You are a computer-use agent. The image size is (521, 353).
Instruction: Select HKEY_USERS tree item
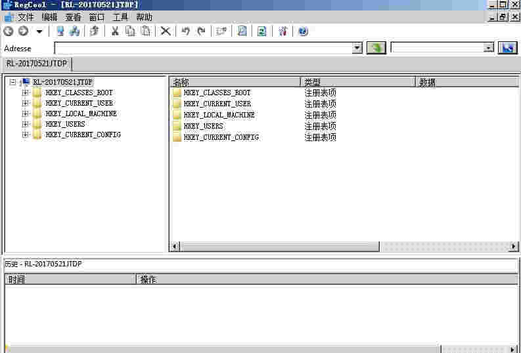click(65, 124)
